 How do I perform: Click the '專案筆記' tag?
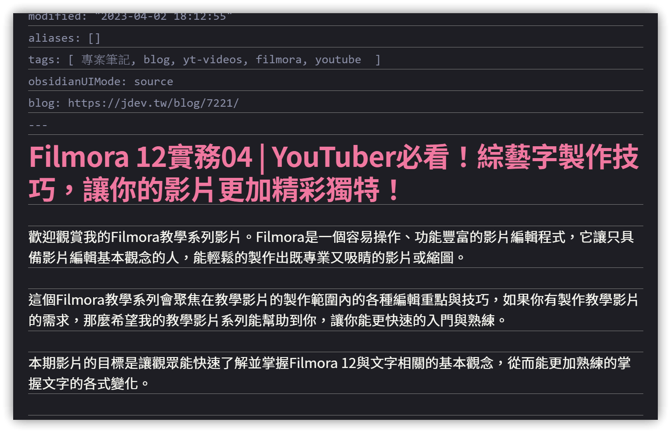(105, 60)
